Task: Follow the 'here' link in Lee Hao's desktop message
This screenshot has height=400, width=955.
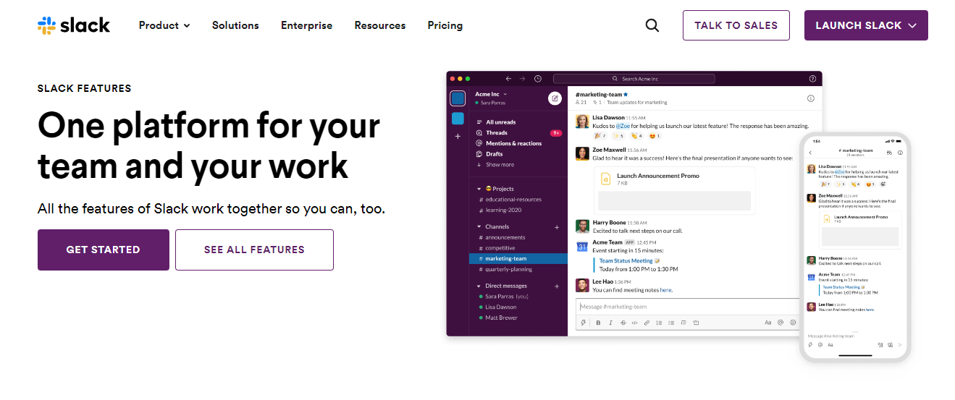Action: pos(666,290)
